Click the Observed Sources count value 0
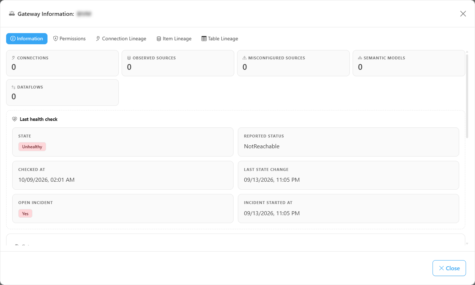Image resolution: width=475 pixels, height=285 pixels. pos(129,67)
